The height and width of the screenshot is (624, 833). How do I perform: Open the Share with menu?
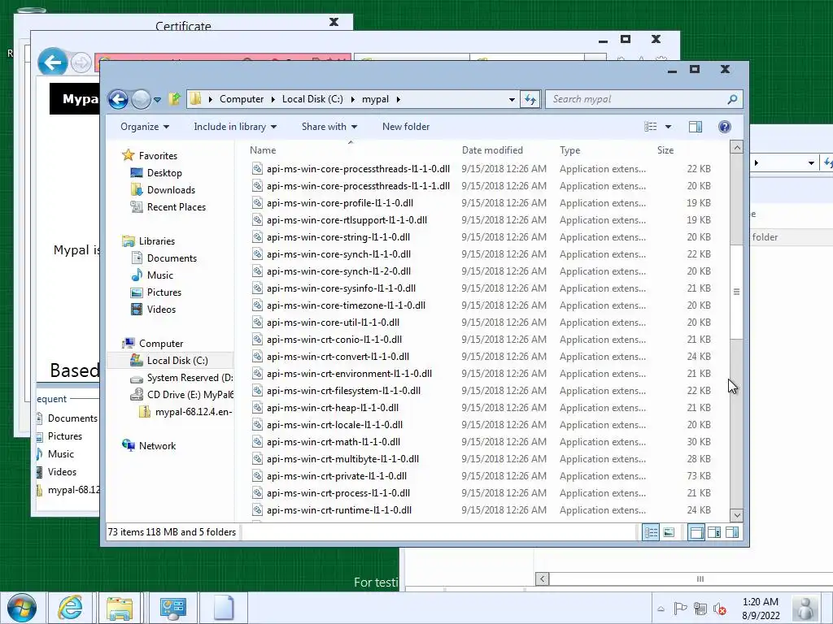[329, 127]
